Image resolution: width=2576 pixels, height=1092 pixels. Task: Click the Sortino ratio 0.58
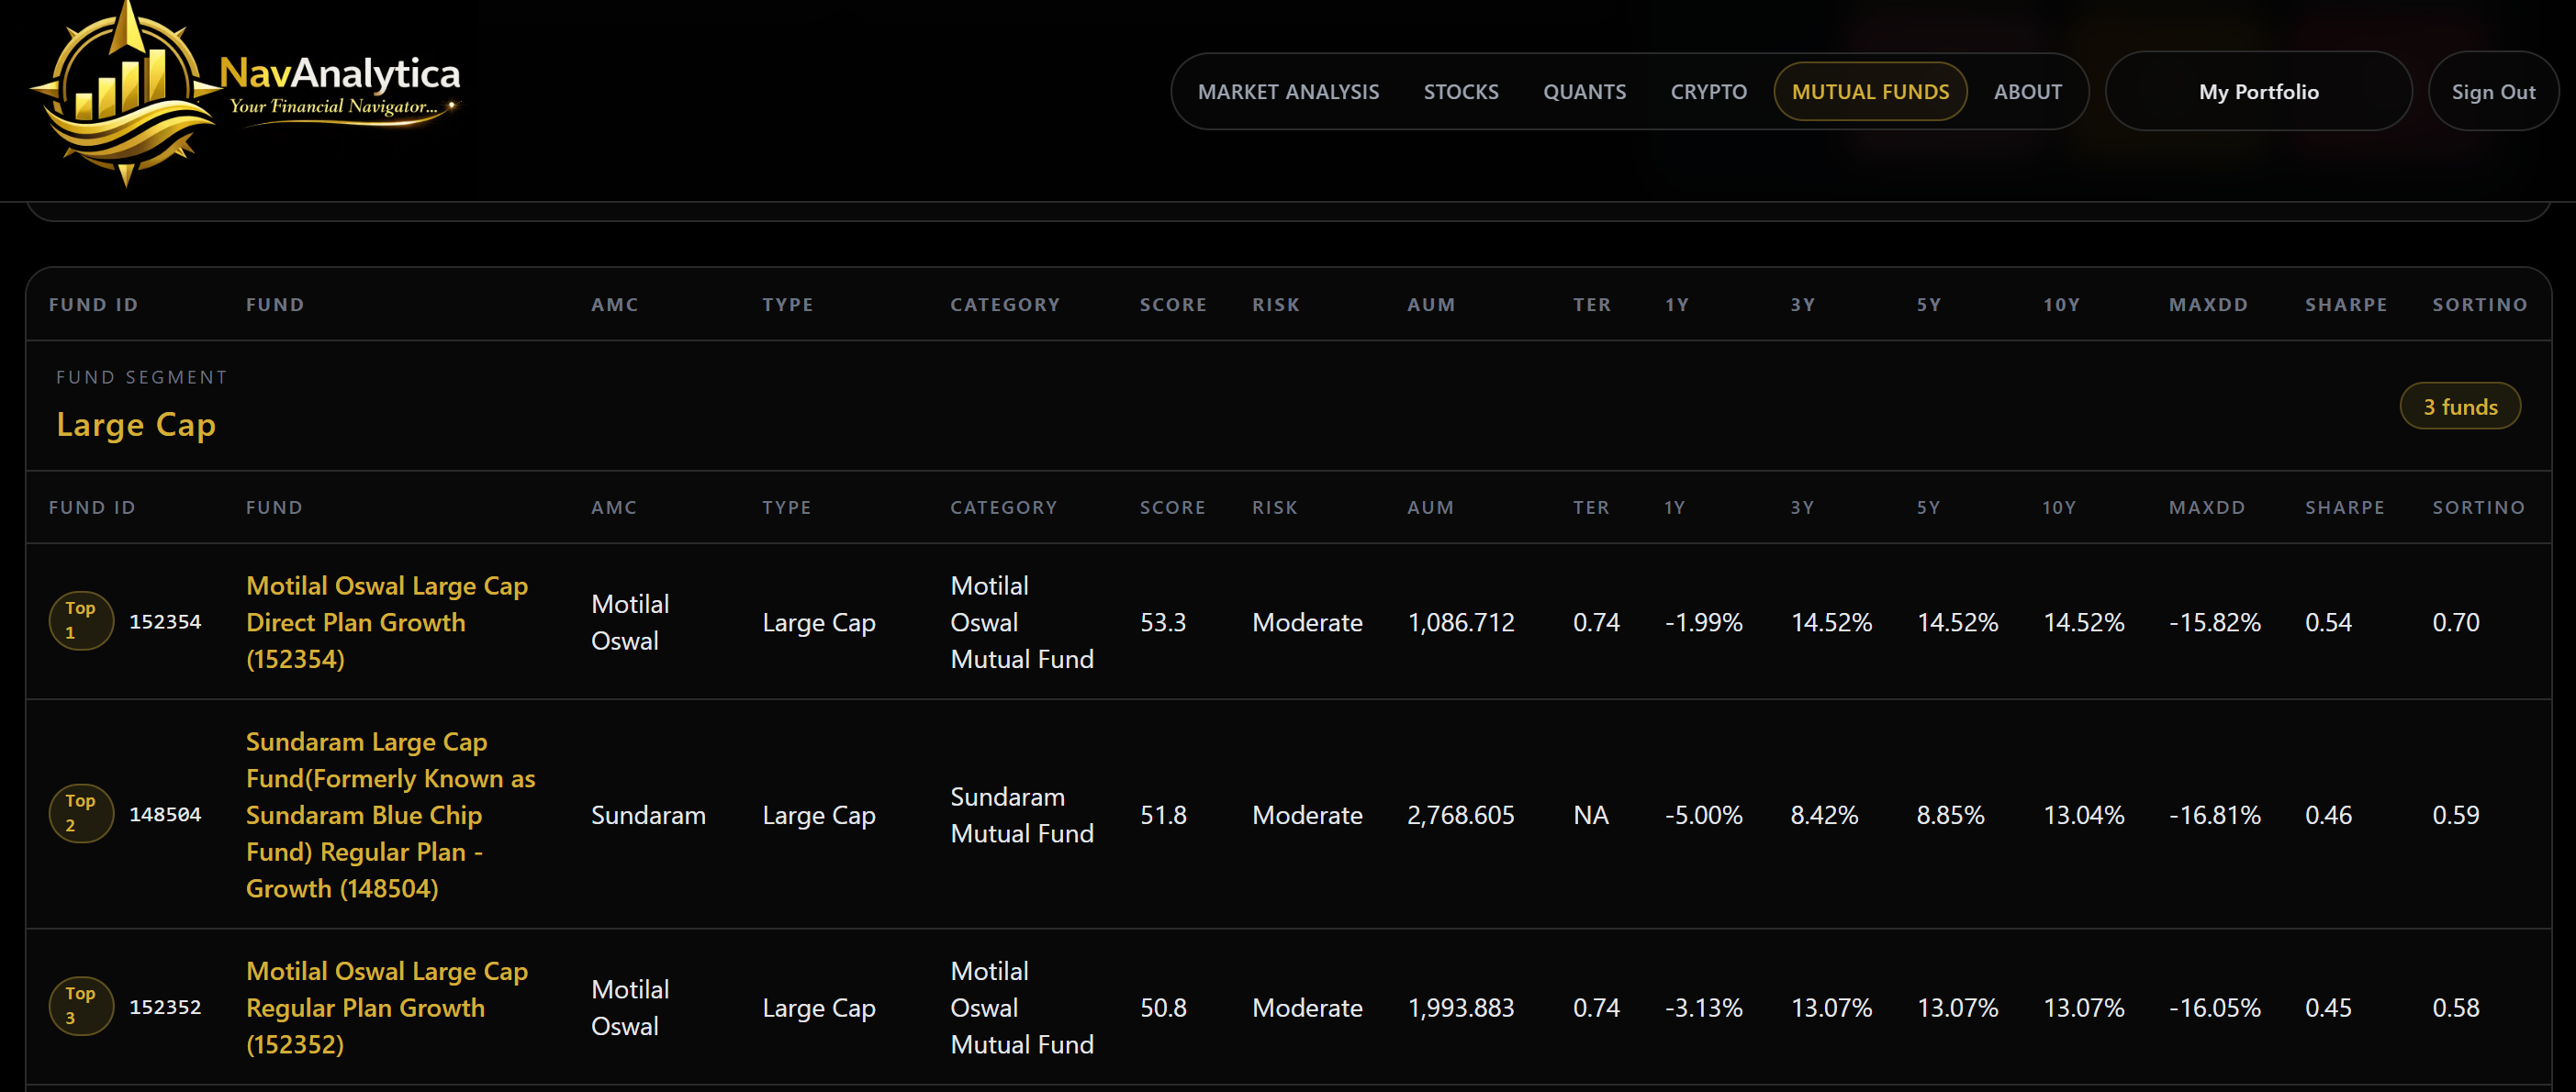pyautogui.click(x=2456, y=1007)
